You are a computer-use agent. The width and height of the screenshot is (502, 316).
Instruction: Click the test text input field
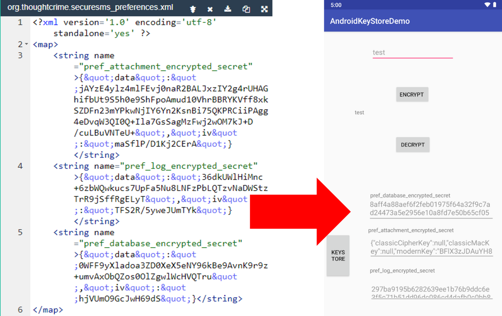click(412, 52)
